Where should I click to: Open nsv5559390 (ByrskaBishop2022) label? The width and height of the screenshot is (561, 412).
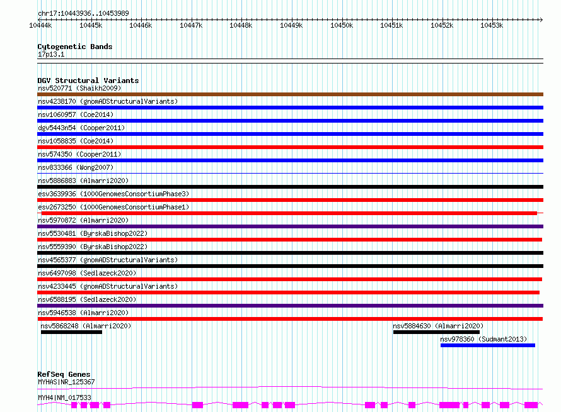point(93,247)
